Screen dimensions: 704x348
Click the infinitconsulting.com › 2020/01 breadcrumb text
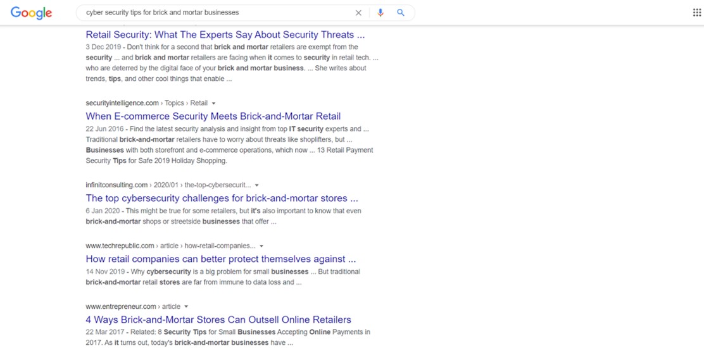168,185
